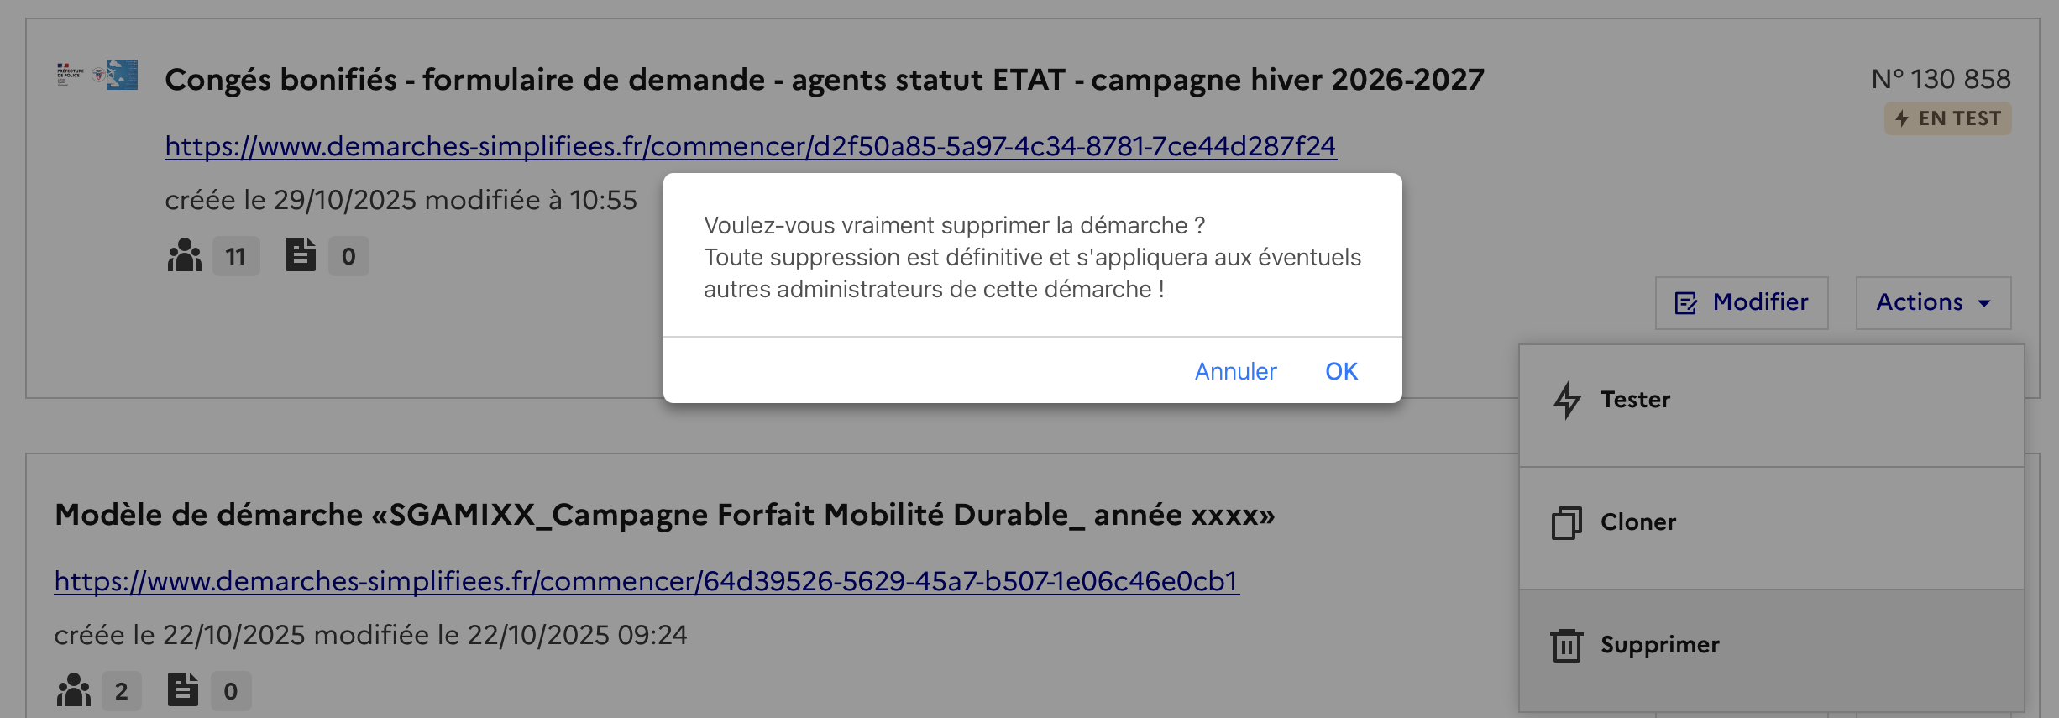
Task: Click the Cloner duplicate icon
Action: (1566, 522)
